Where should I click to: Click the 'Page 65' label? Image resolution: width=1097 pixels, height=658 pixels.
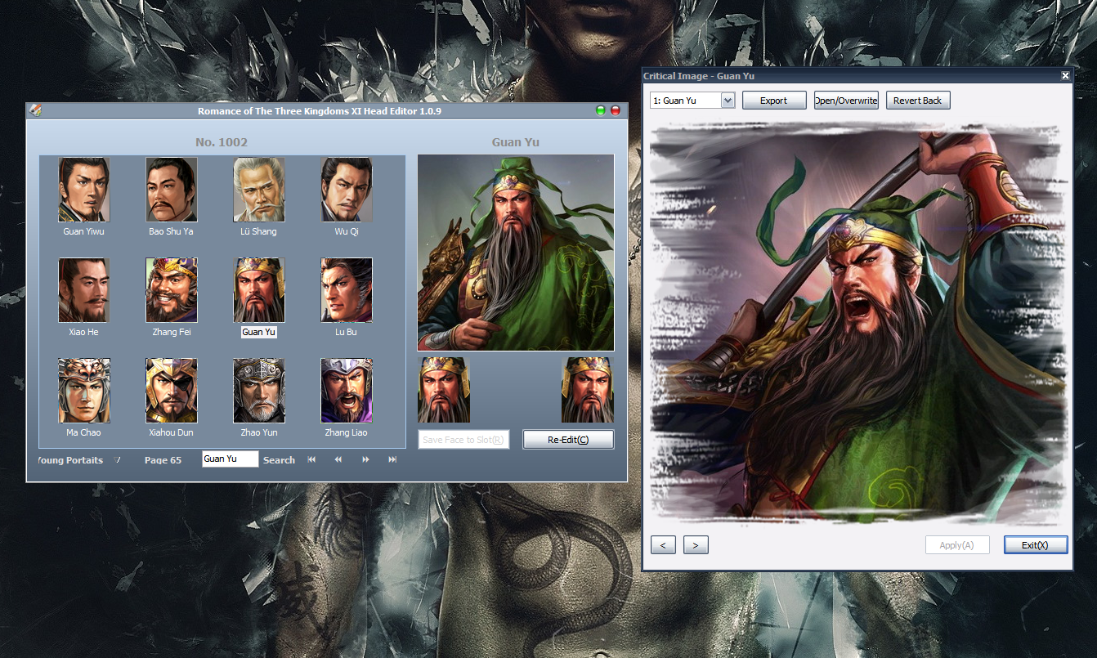click(x=163, y=460)
